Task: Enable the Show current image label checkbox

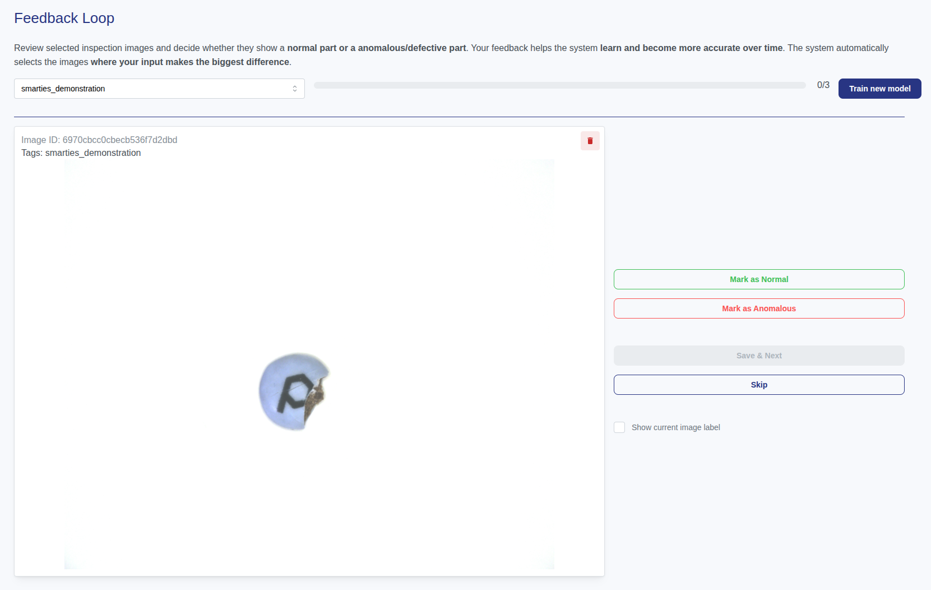Action: pyautogui.click(x=619, y=427)
